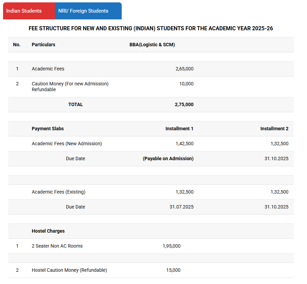This screenshot has width=307, height=284.
Task: Select the caution money amount 10,000
Action: [186, 84]
